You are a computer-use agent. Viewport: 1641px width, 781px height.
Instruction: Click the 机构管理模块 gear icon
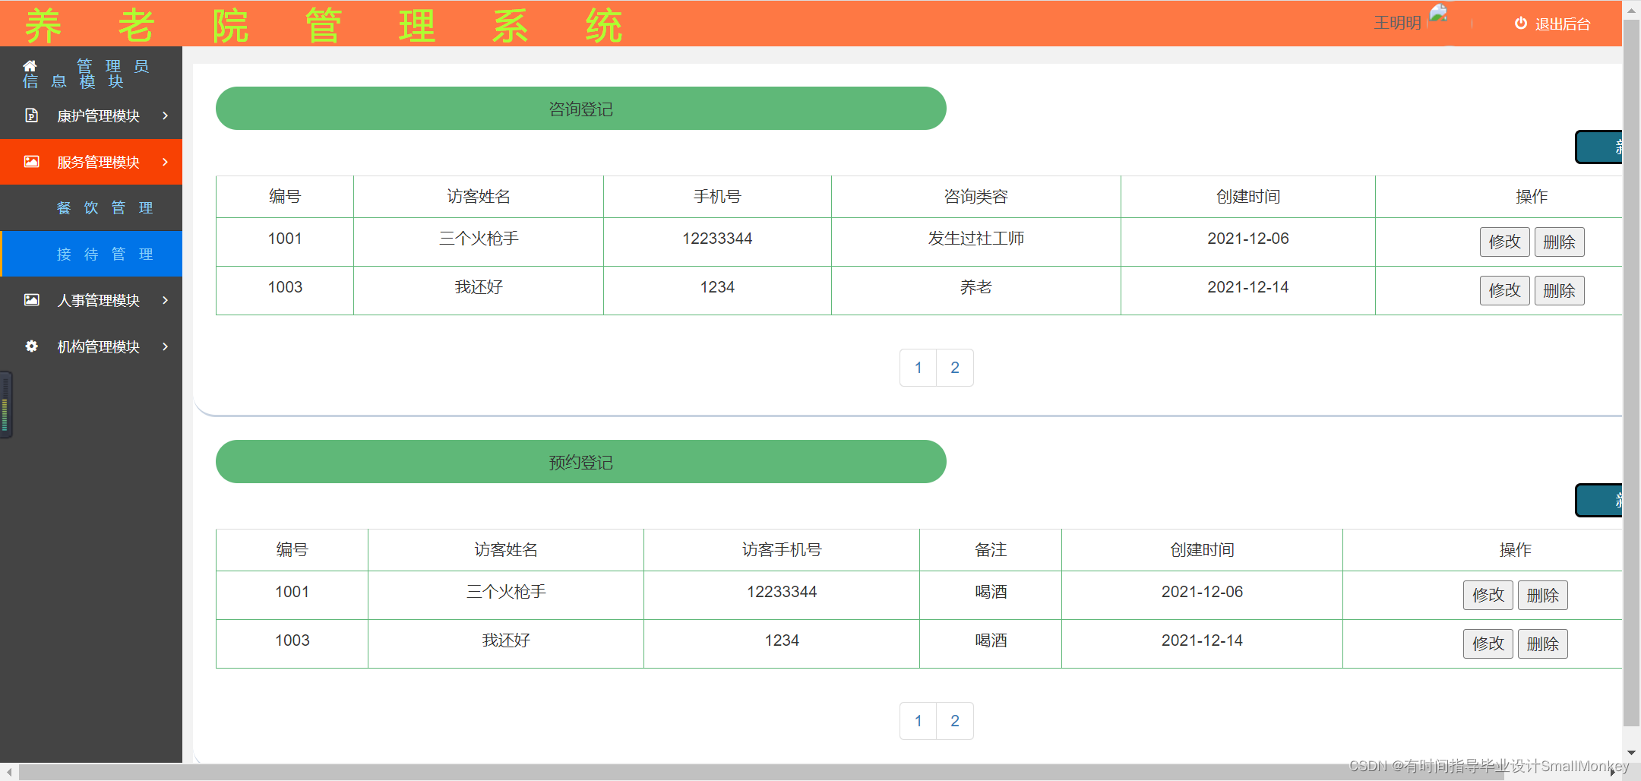[x=31, y=346]
